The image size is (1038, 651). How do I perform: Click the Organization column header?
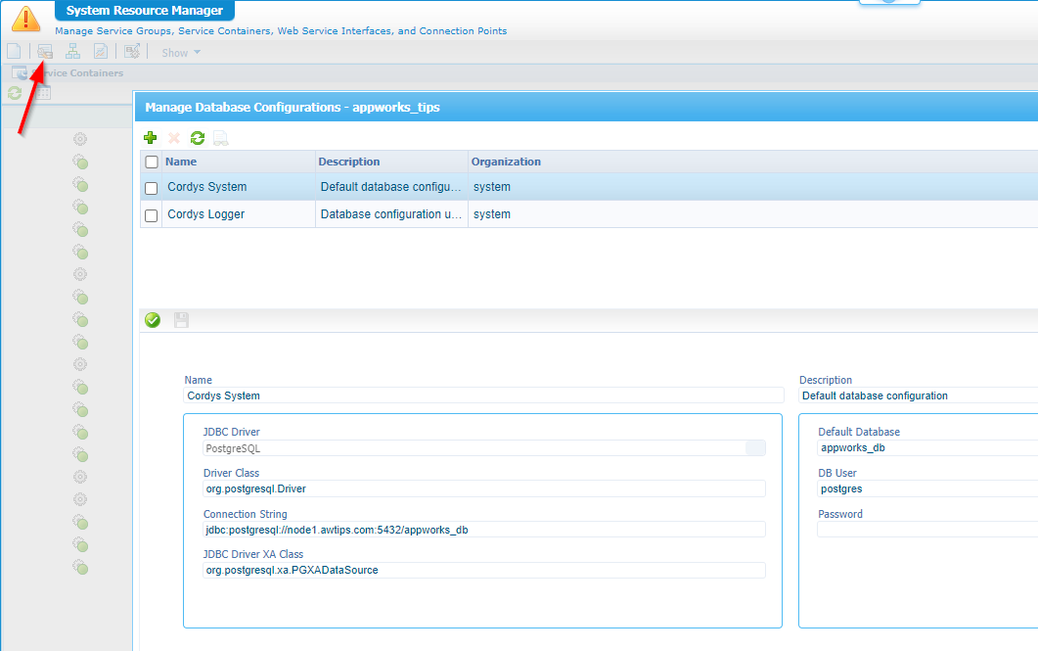pos(506,162)
